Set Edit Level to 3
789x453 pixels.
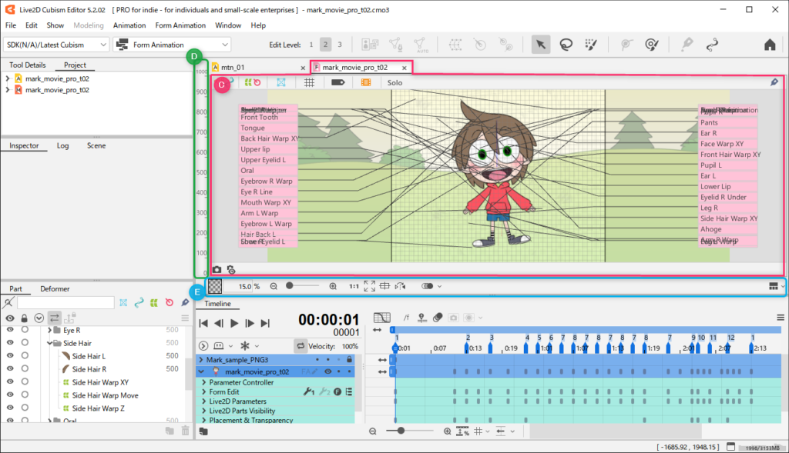tap(340, 45)
